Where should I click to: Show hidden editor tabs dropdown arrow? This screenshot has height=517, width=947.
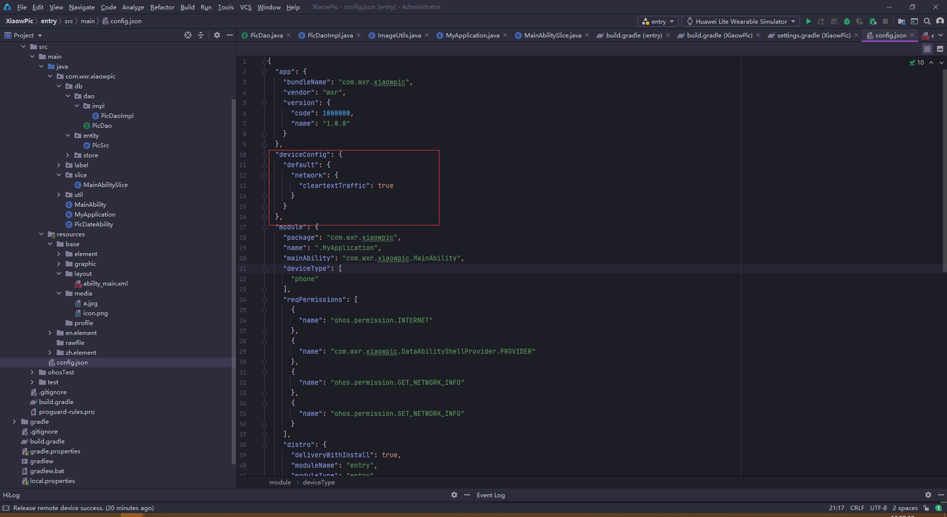(x=941, y=35)
